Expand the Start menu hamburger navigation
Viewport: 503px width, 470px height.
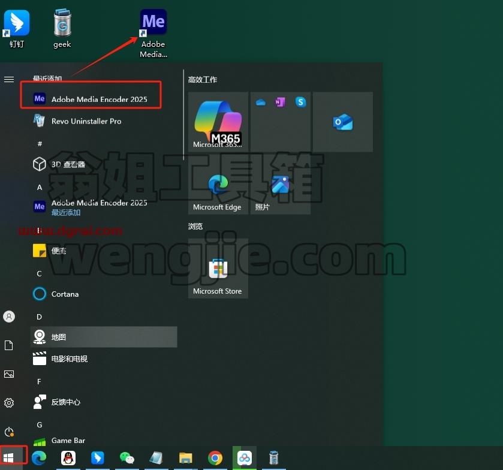[9, 79]
